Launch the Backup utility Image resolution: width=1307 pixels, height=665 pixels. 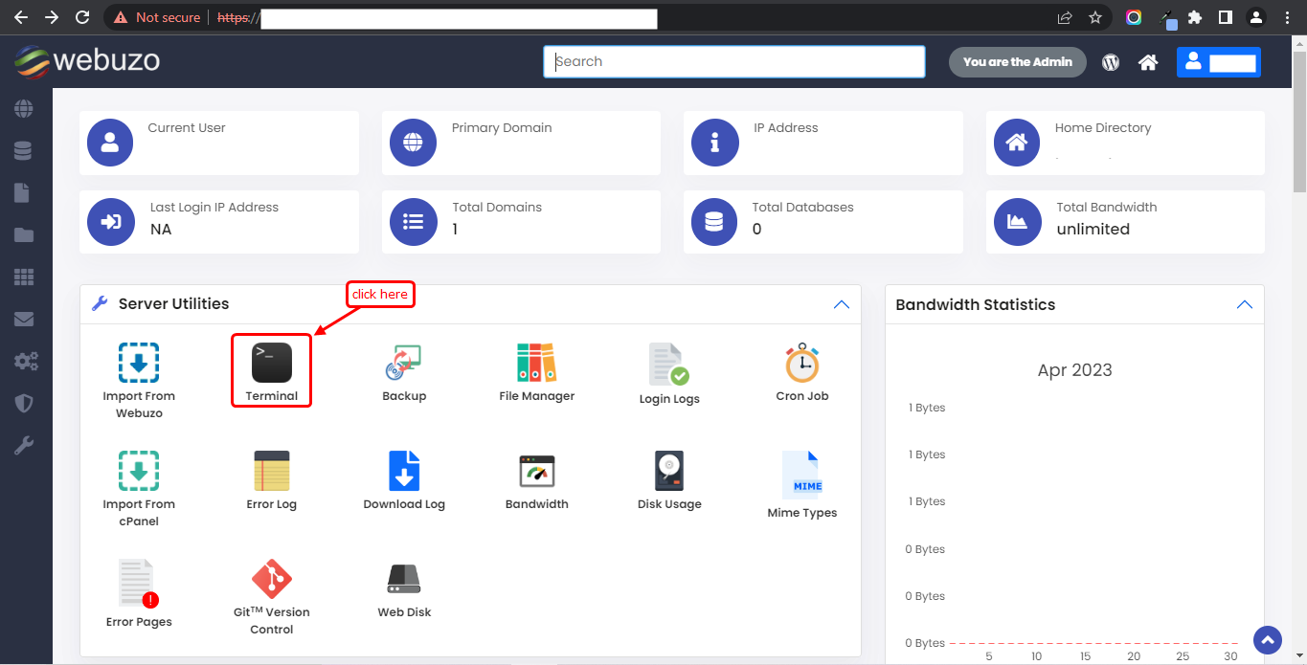[x=404, y=365]
